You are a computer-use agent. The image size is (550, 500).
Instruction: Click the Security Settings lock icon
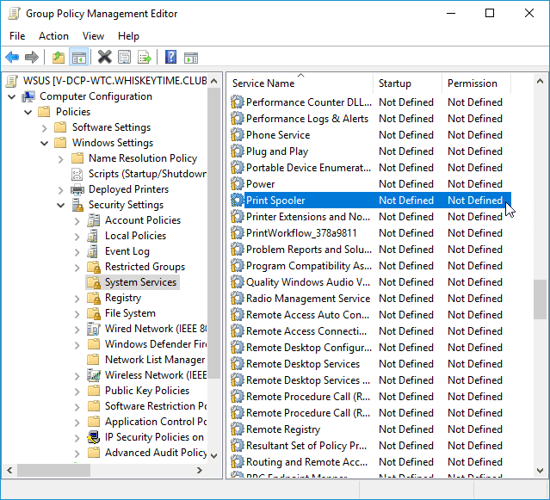[x=77, y=205]
